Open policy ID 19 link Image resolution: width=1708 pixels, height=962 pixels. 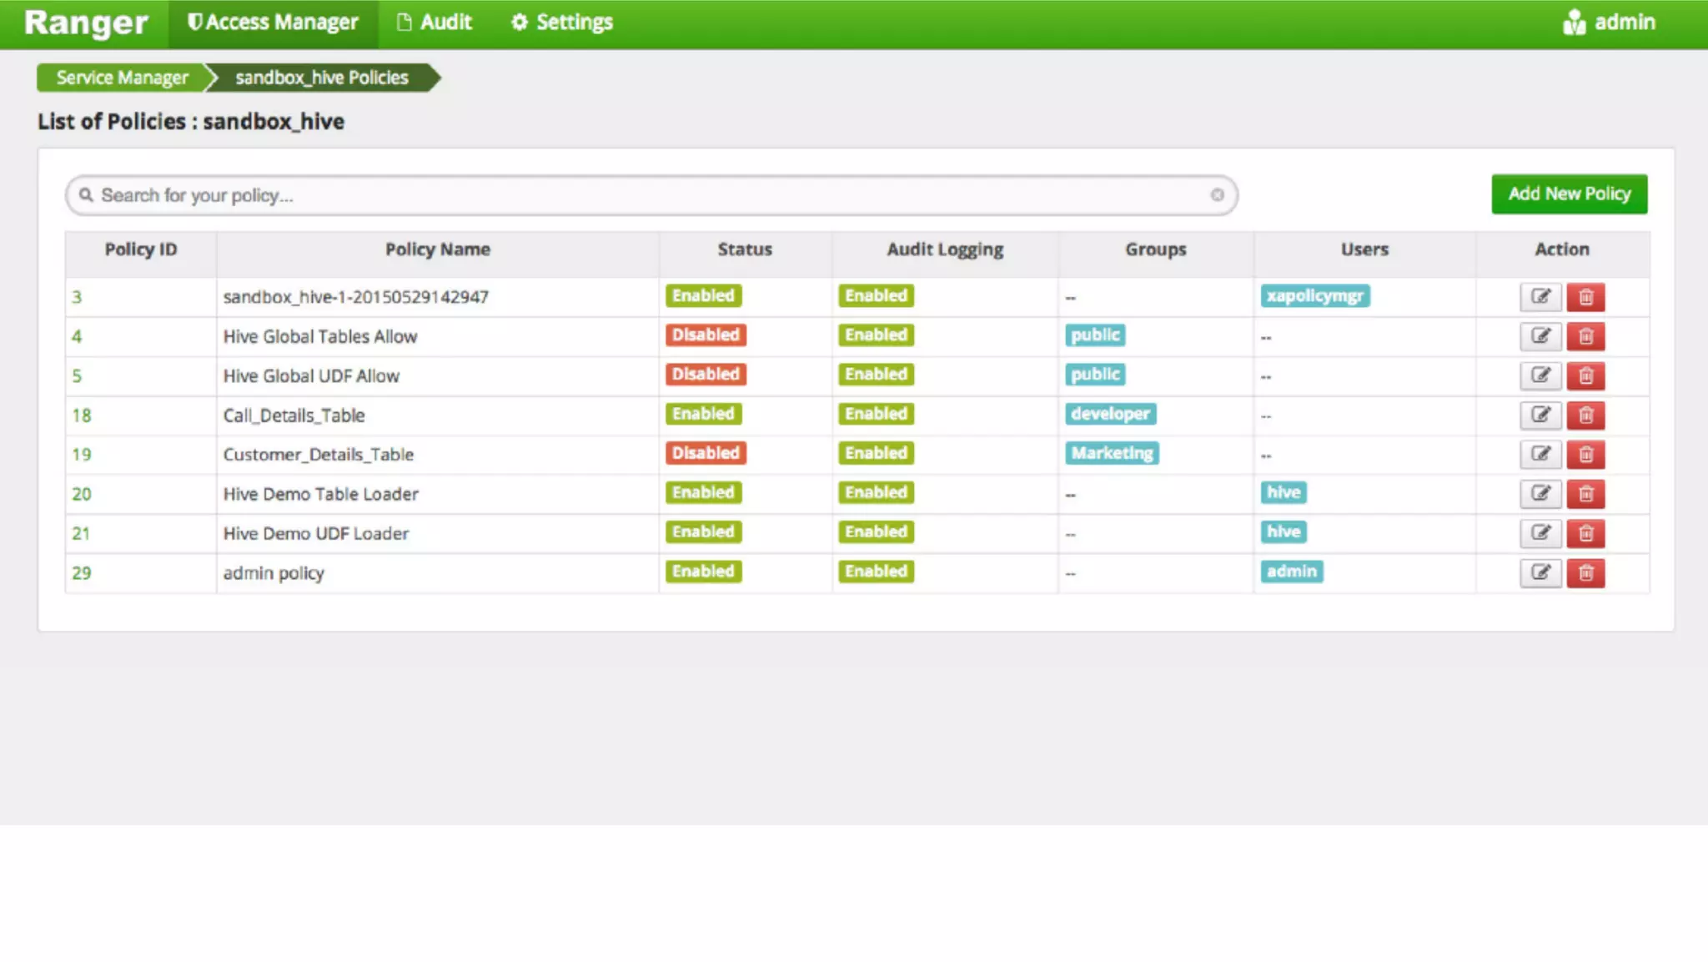pos(81,454)
